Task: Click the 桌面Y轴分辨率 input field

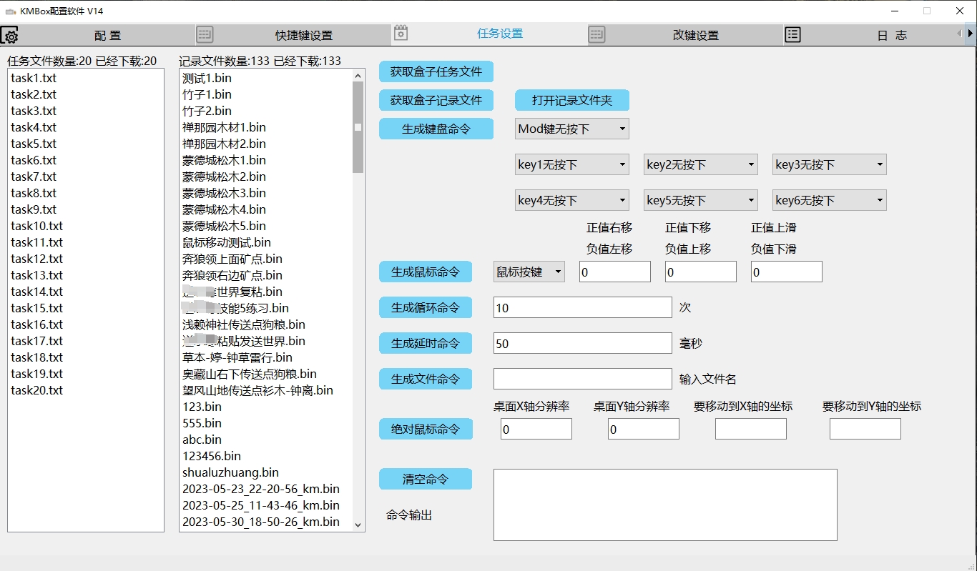Action: [644, 429]
